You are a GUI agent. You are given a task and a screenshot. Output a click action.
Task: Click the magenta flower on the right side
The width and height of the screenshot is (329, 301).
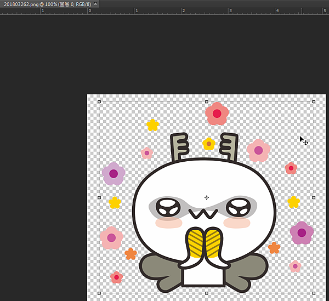(302, 232)
